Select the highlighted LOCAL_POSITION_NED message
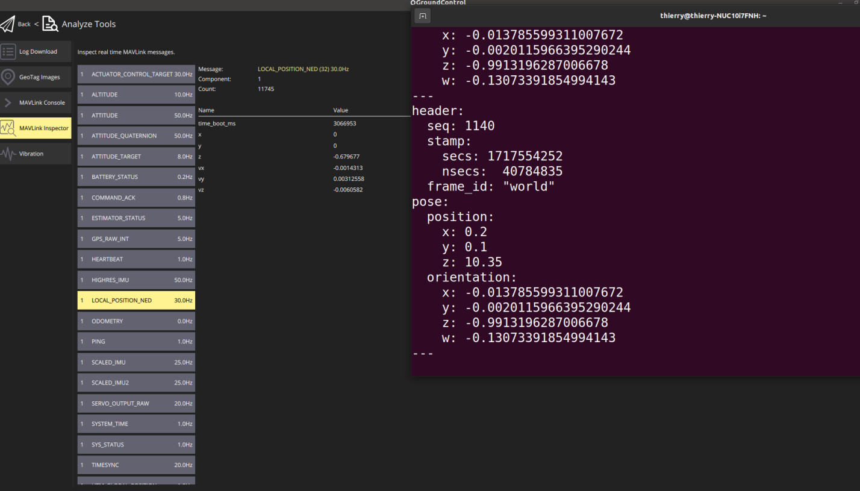Viewport: 860px width, 491px height. [136, 301]
